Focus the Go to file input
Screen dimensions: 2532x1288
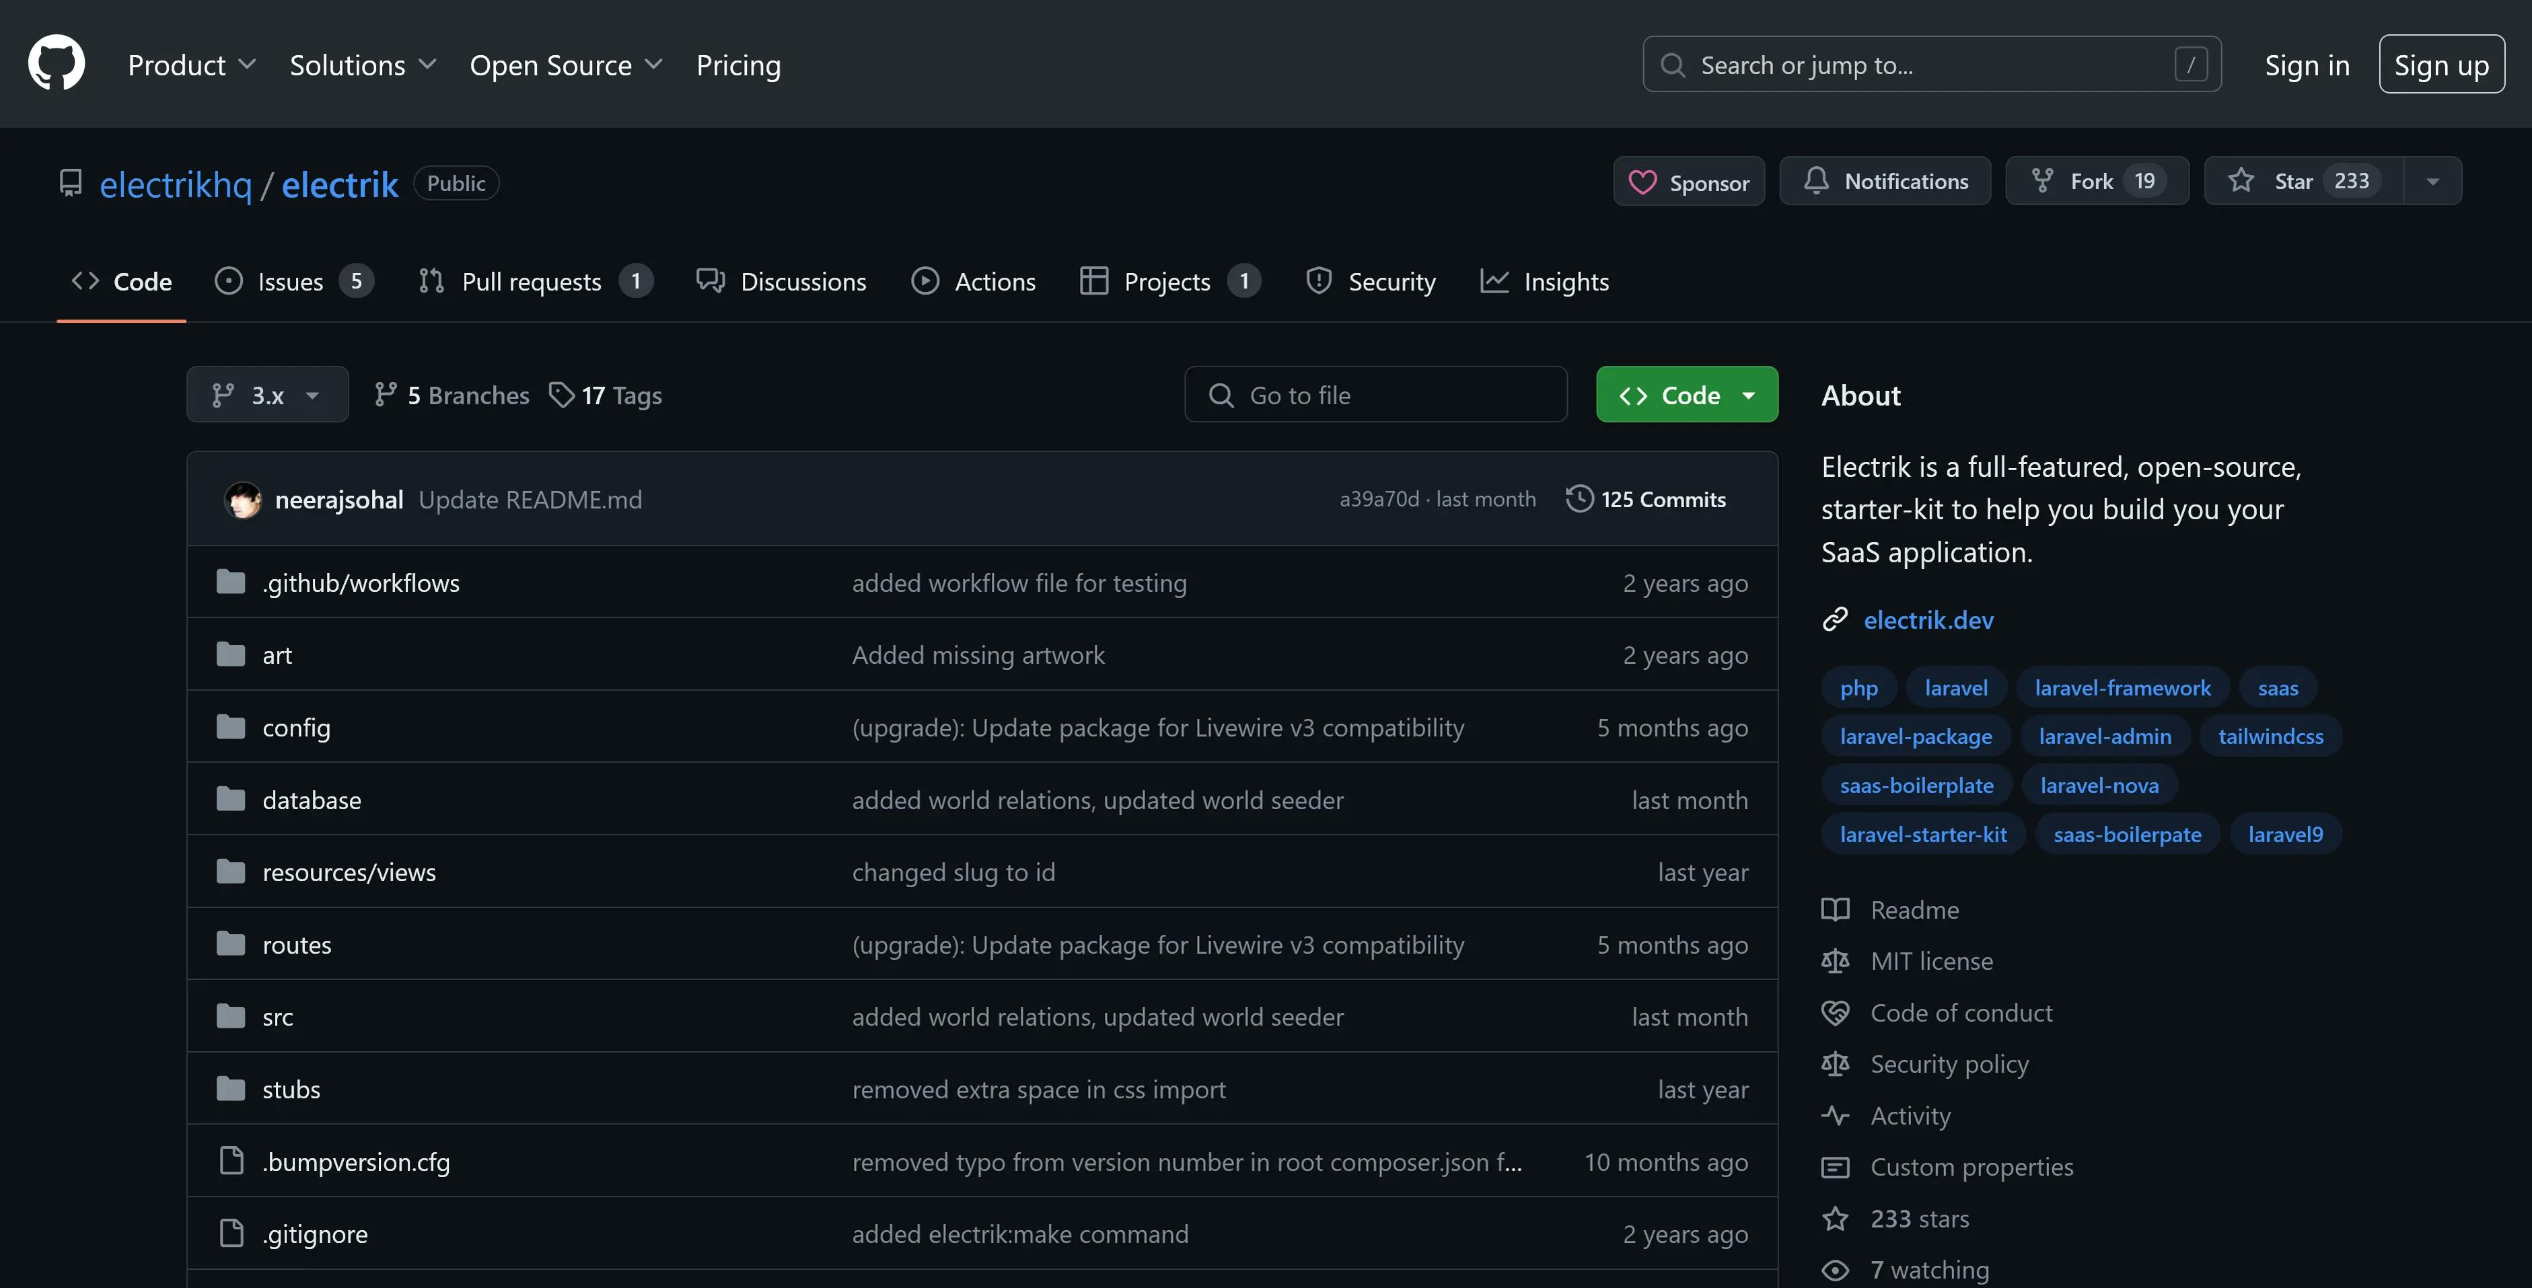1375,395
